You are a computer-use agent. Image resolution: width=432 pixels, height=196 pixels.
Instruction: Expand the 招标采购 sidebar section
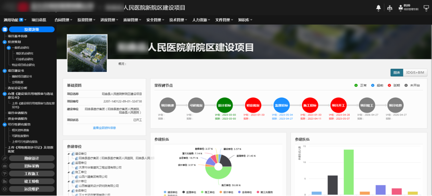(x=32, y=166)
